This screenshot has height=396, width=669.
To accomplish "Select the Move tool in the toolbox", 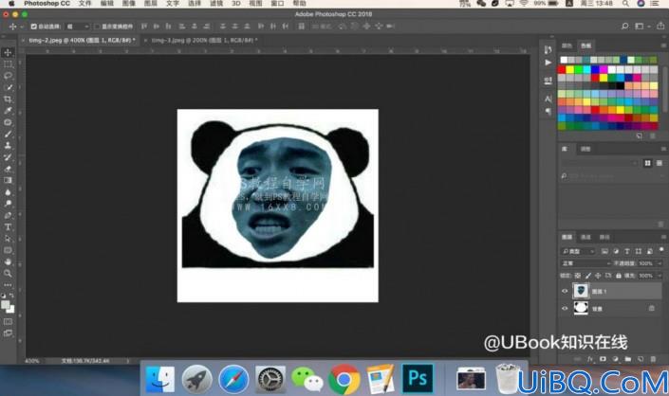I will tap(8, 52).
